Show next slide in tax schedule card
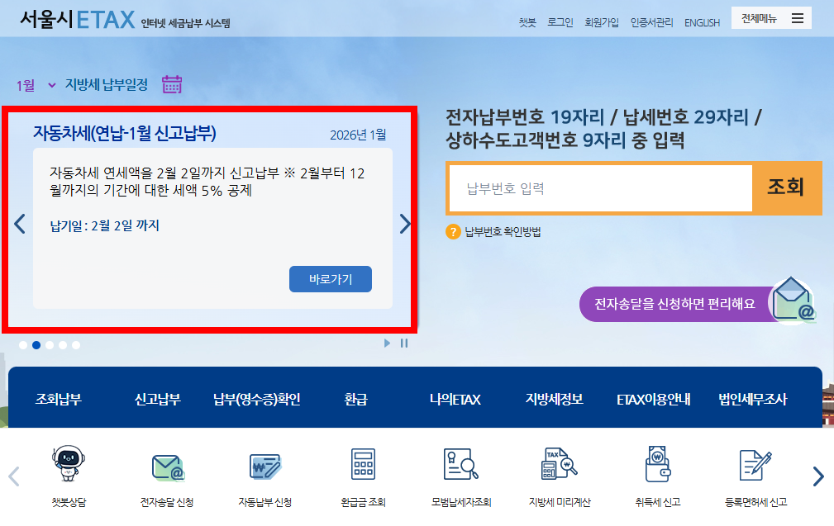 coord(405,224)
